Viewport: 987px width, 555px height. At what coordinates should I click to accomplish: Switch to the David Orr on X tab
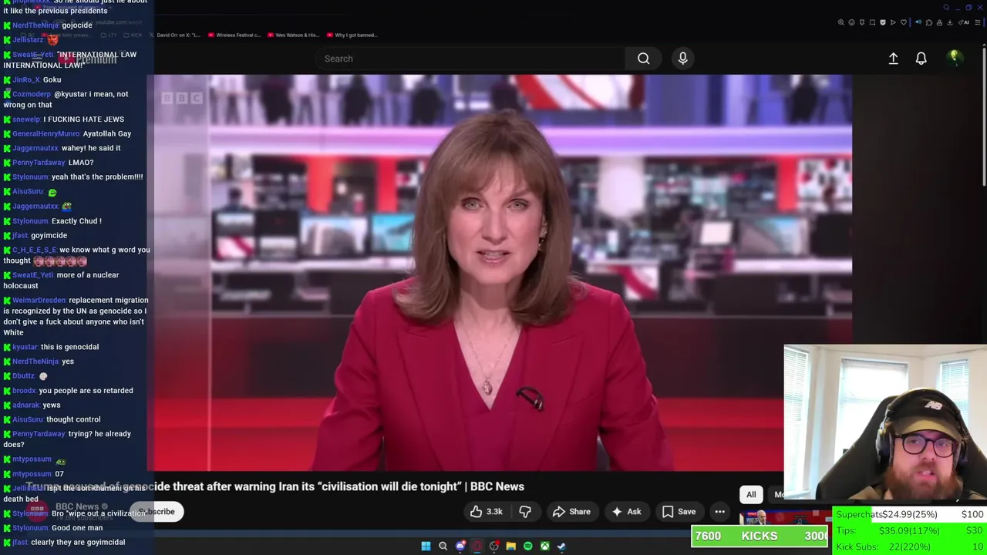(173, 35)
